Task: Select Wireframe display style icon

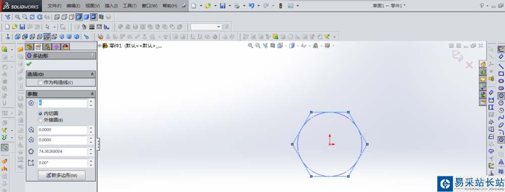Action: point(57,17)
